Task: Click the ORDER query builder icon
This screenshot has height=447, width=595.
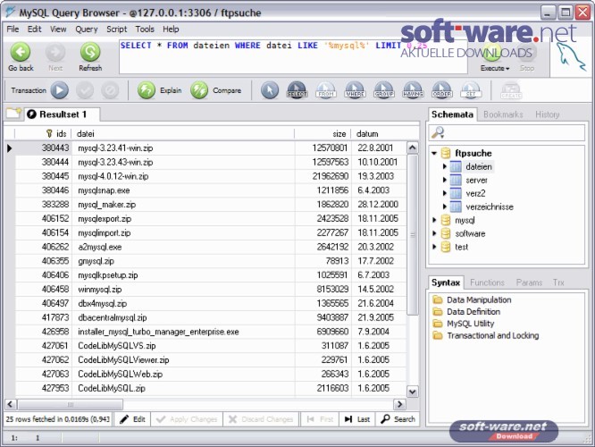Action: coord(442,90)
